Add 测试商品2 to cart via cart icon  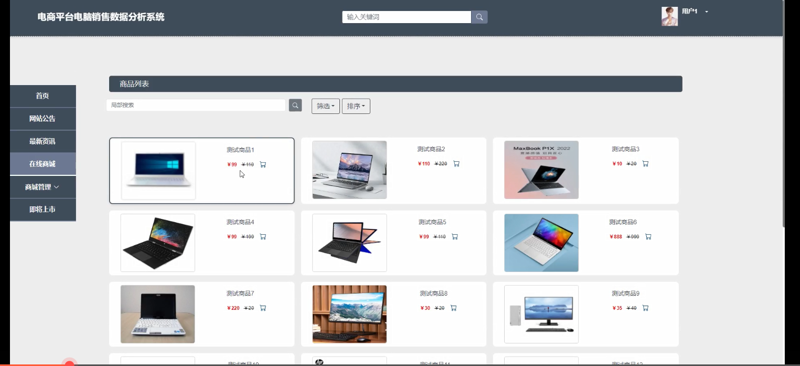(456, 164)
